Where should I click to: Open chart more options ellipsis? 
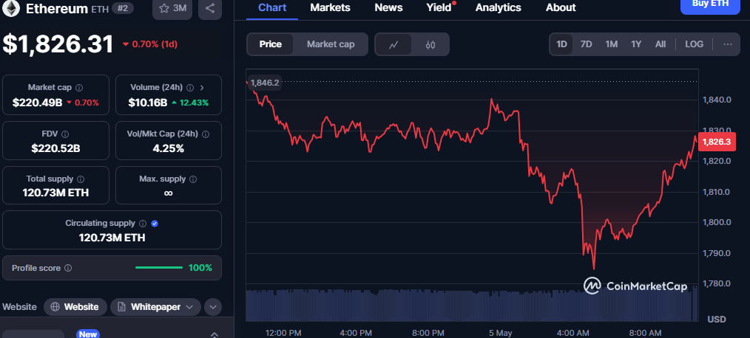(728, 44)
